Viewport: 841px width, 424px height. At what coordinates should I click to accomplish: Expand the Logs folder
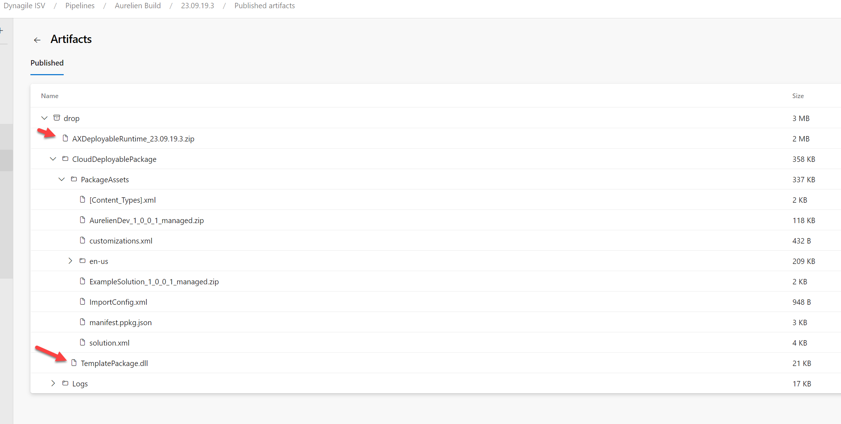(x=53, y=383)
